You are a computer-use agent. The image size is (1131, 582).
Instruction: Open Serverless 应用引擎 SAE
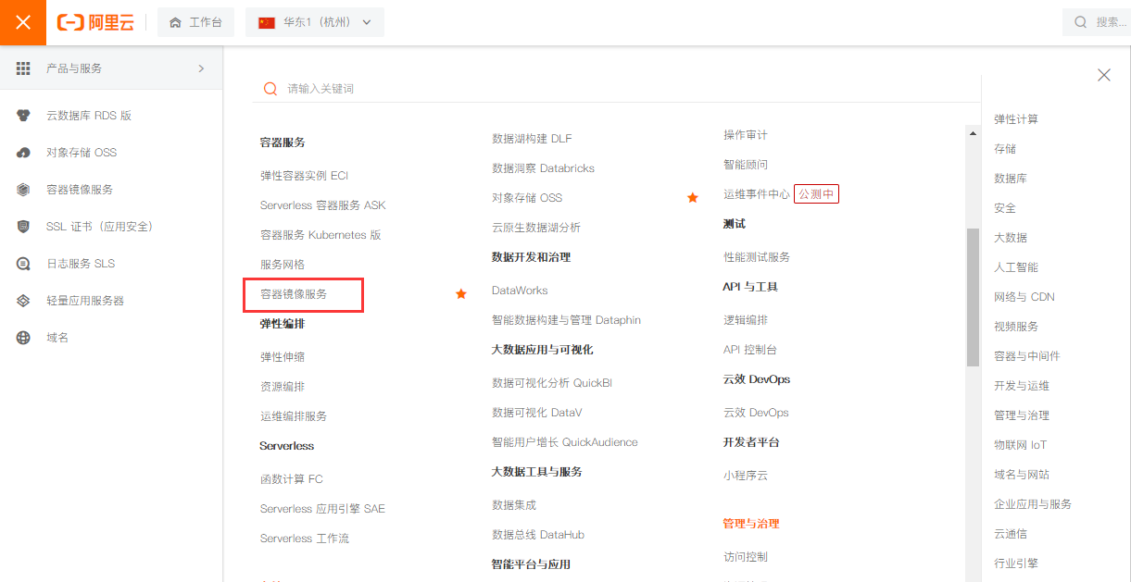click(322, 509)
